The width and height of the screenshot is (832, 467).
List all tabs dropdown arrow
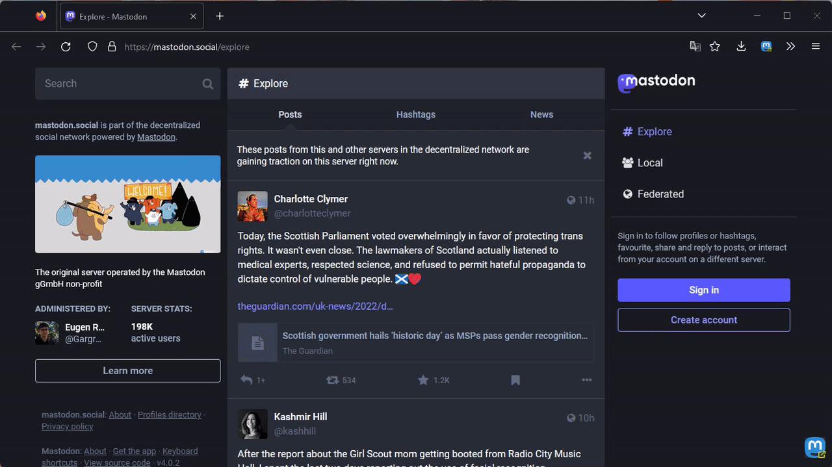(x=701, y=16)
